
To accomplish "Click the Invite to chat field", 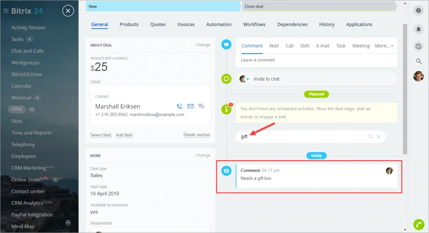I will coord(316,79).
